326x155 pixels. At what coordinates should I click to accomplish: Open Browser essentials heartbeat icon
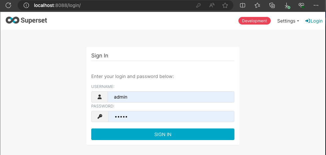click(301, 5)
